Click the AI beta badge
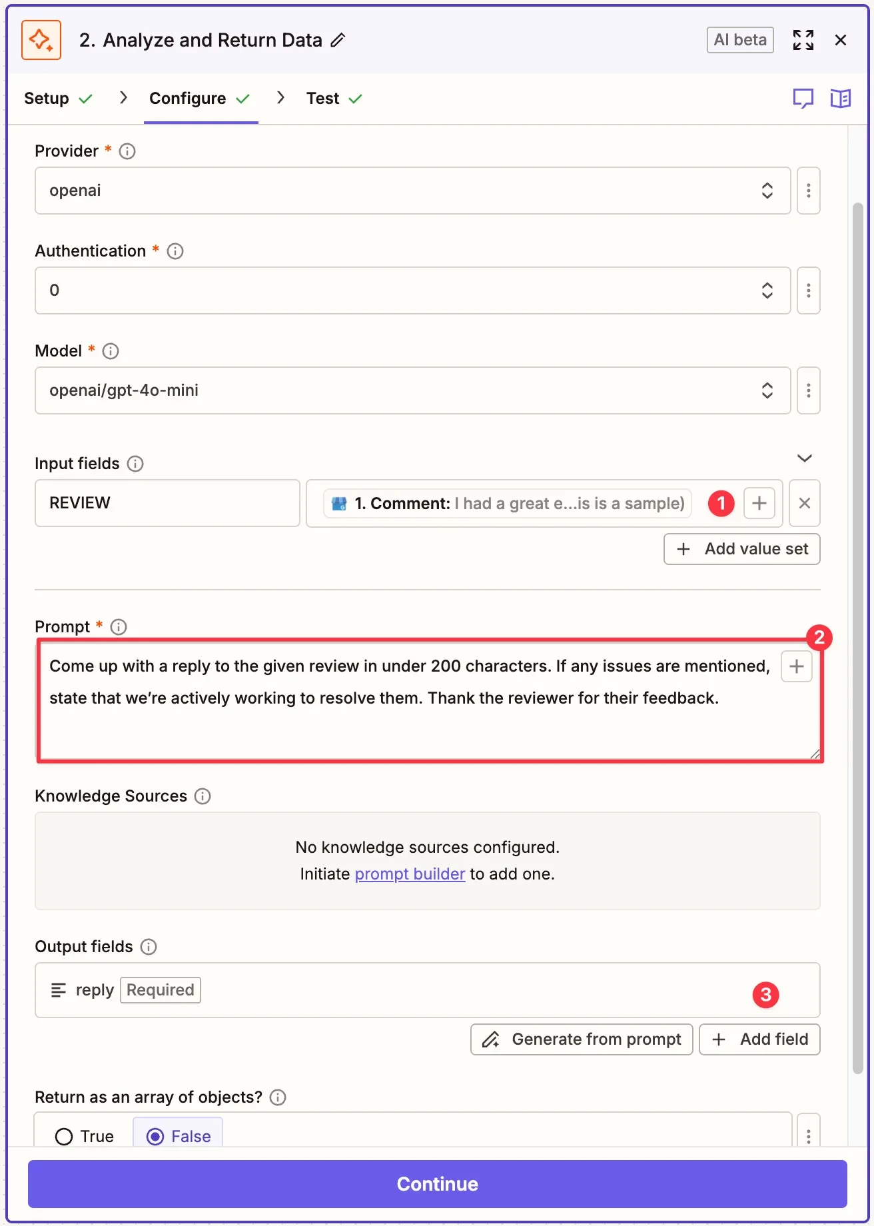874x1226 pixels. click(740, 40)
